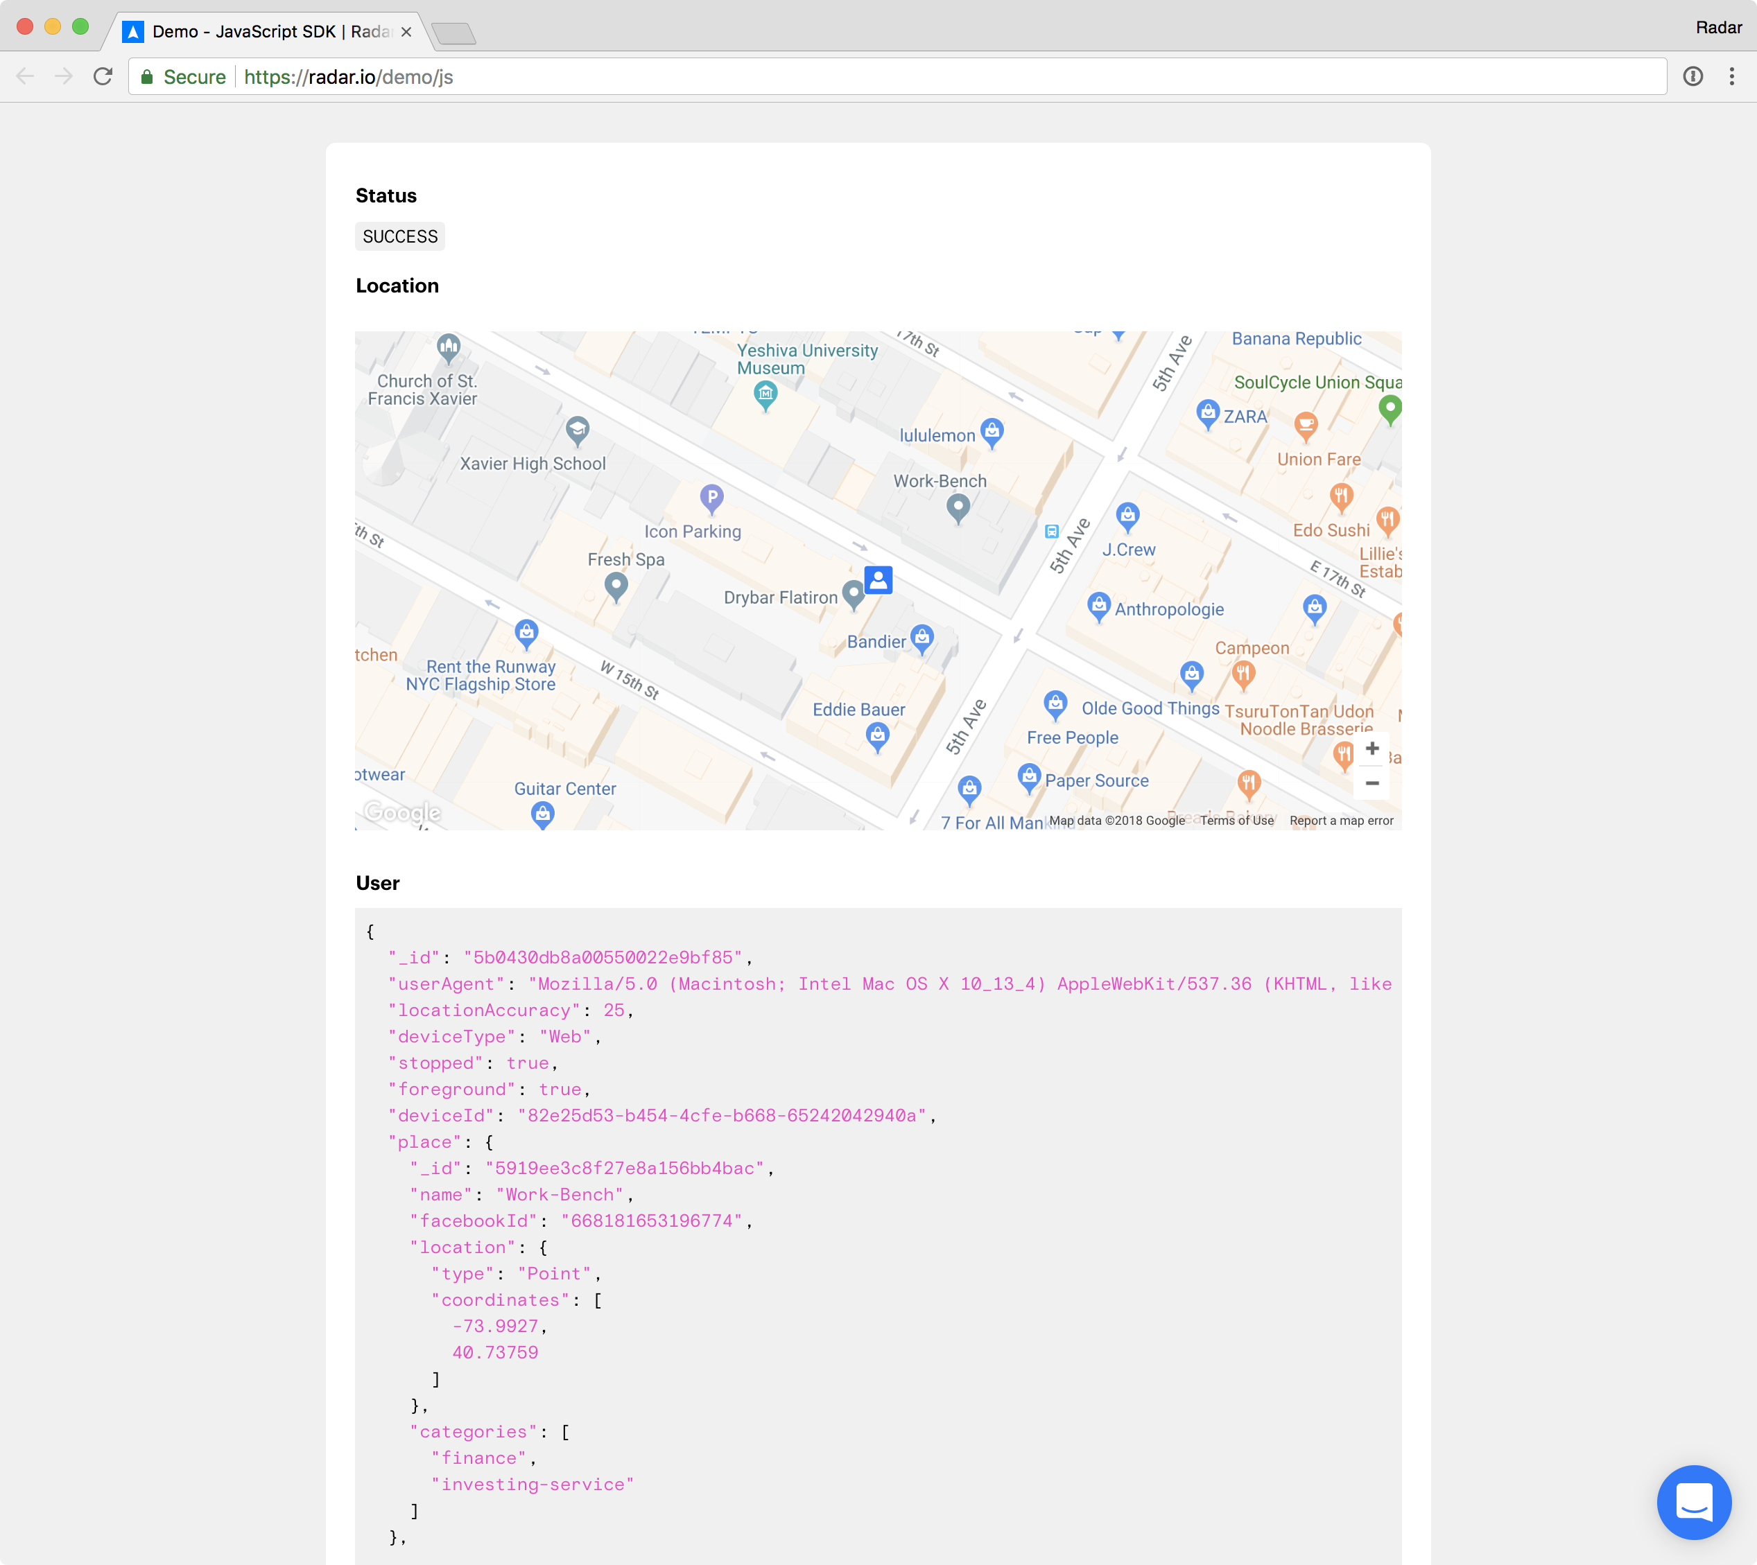This screenshot has height=1565, width=1757.
Task: Click the Xavier High School pin
Action: 577,430
